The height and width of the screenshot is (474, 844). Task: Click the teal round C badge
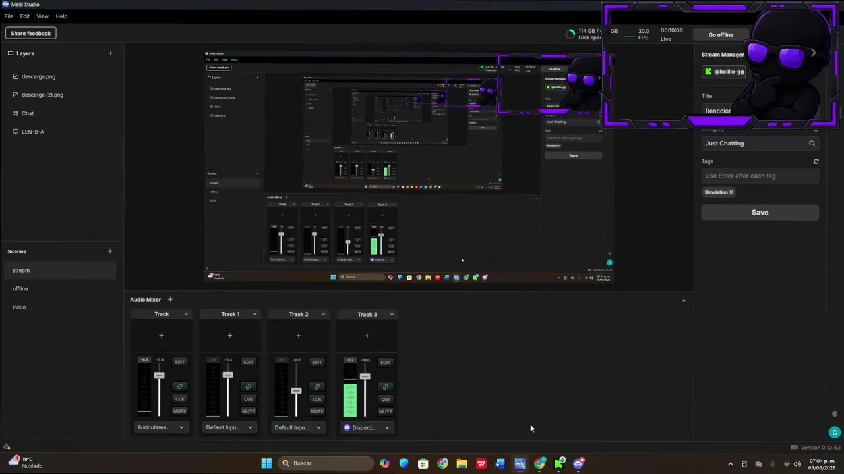click(x=835, y=433)
